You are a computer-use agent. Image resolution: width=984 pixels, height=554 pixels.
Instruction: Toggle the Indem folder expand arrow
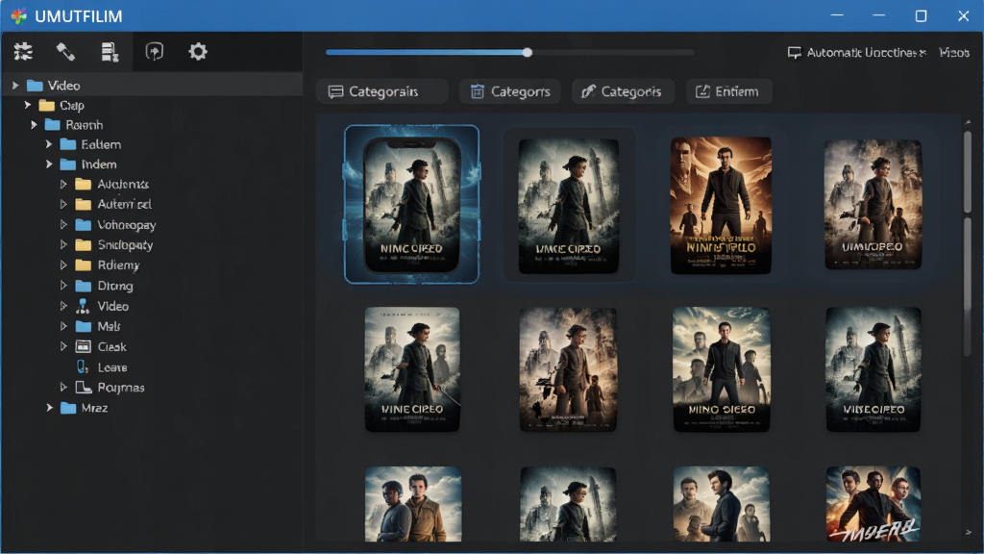(x=49, y=164)
